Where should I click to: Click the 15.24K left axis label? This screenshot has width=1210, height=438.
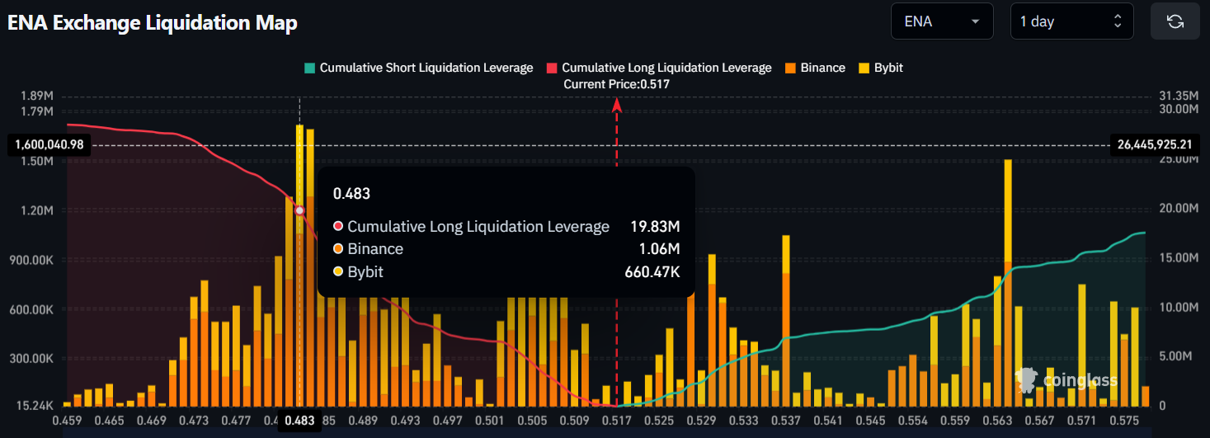pyautogui.click(x=35, y=405)
